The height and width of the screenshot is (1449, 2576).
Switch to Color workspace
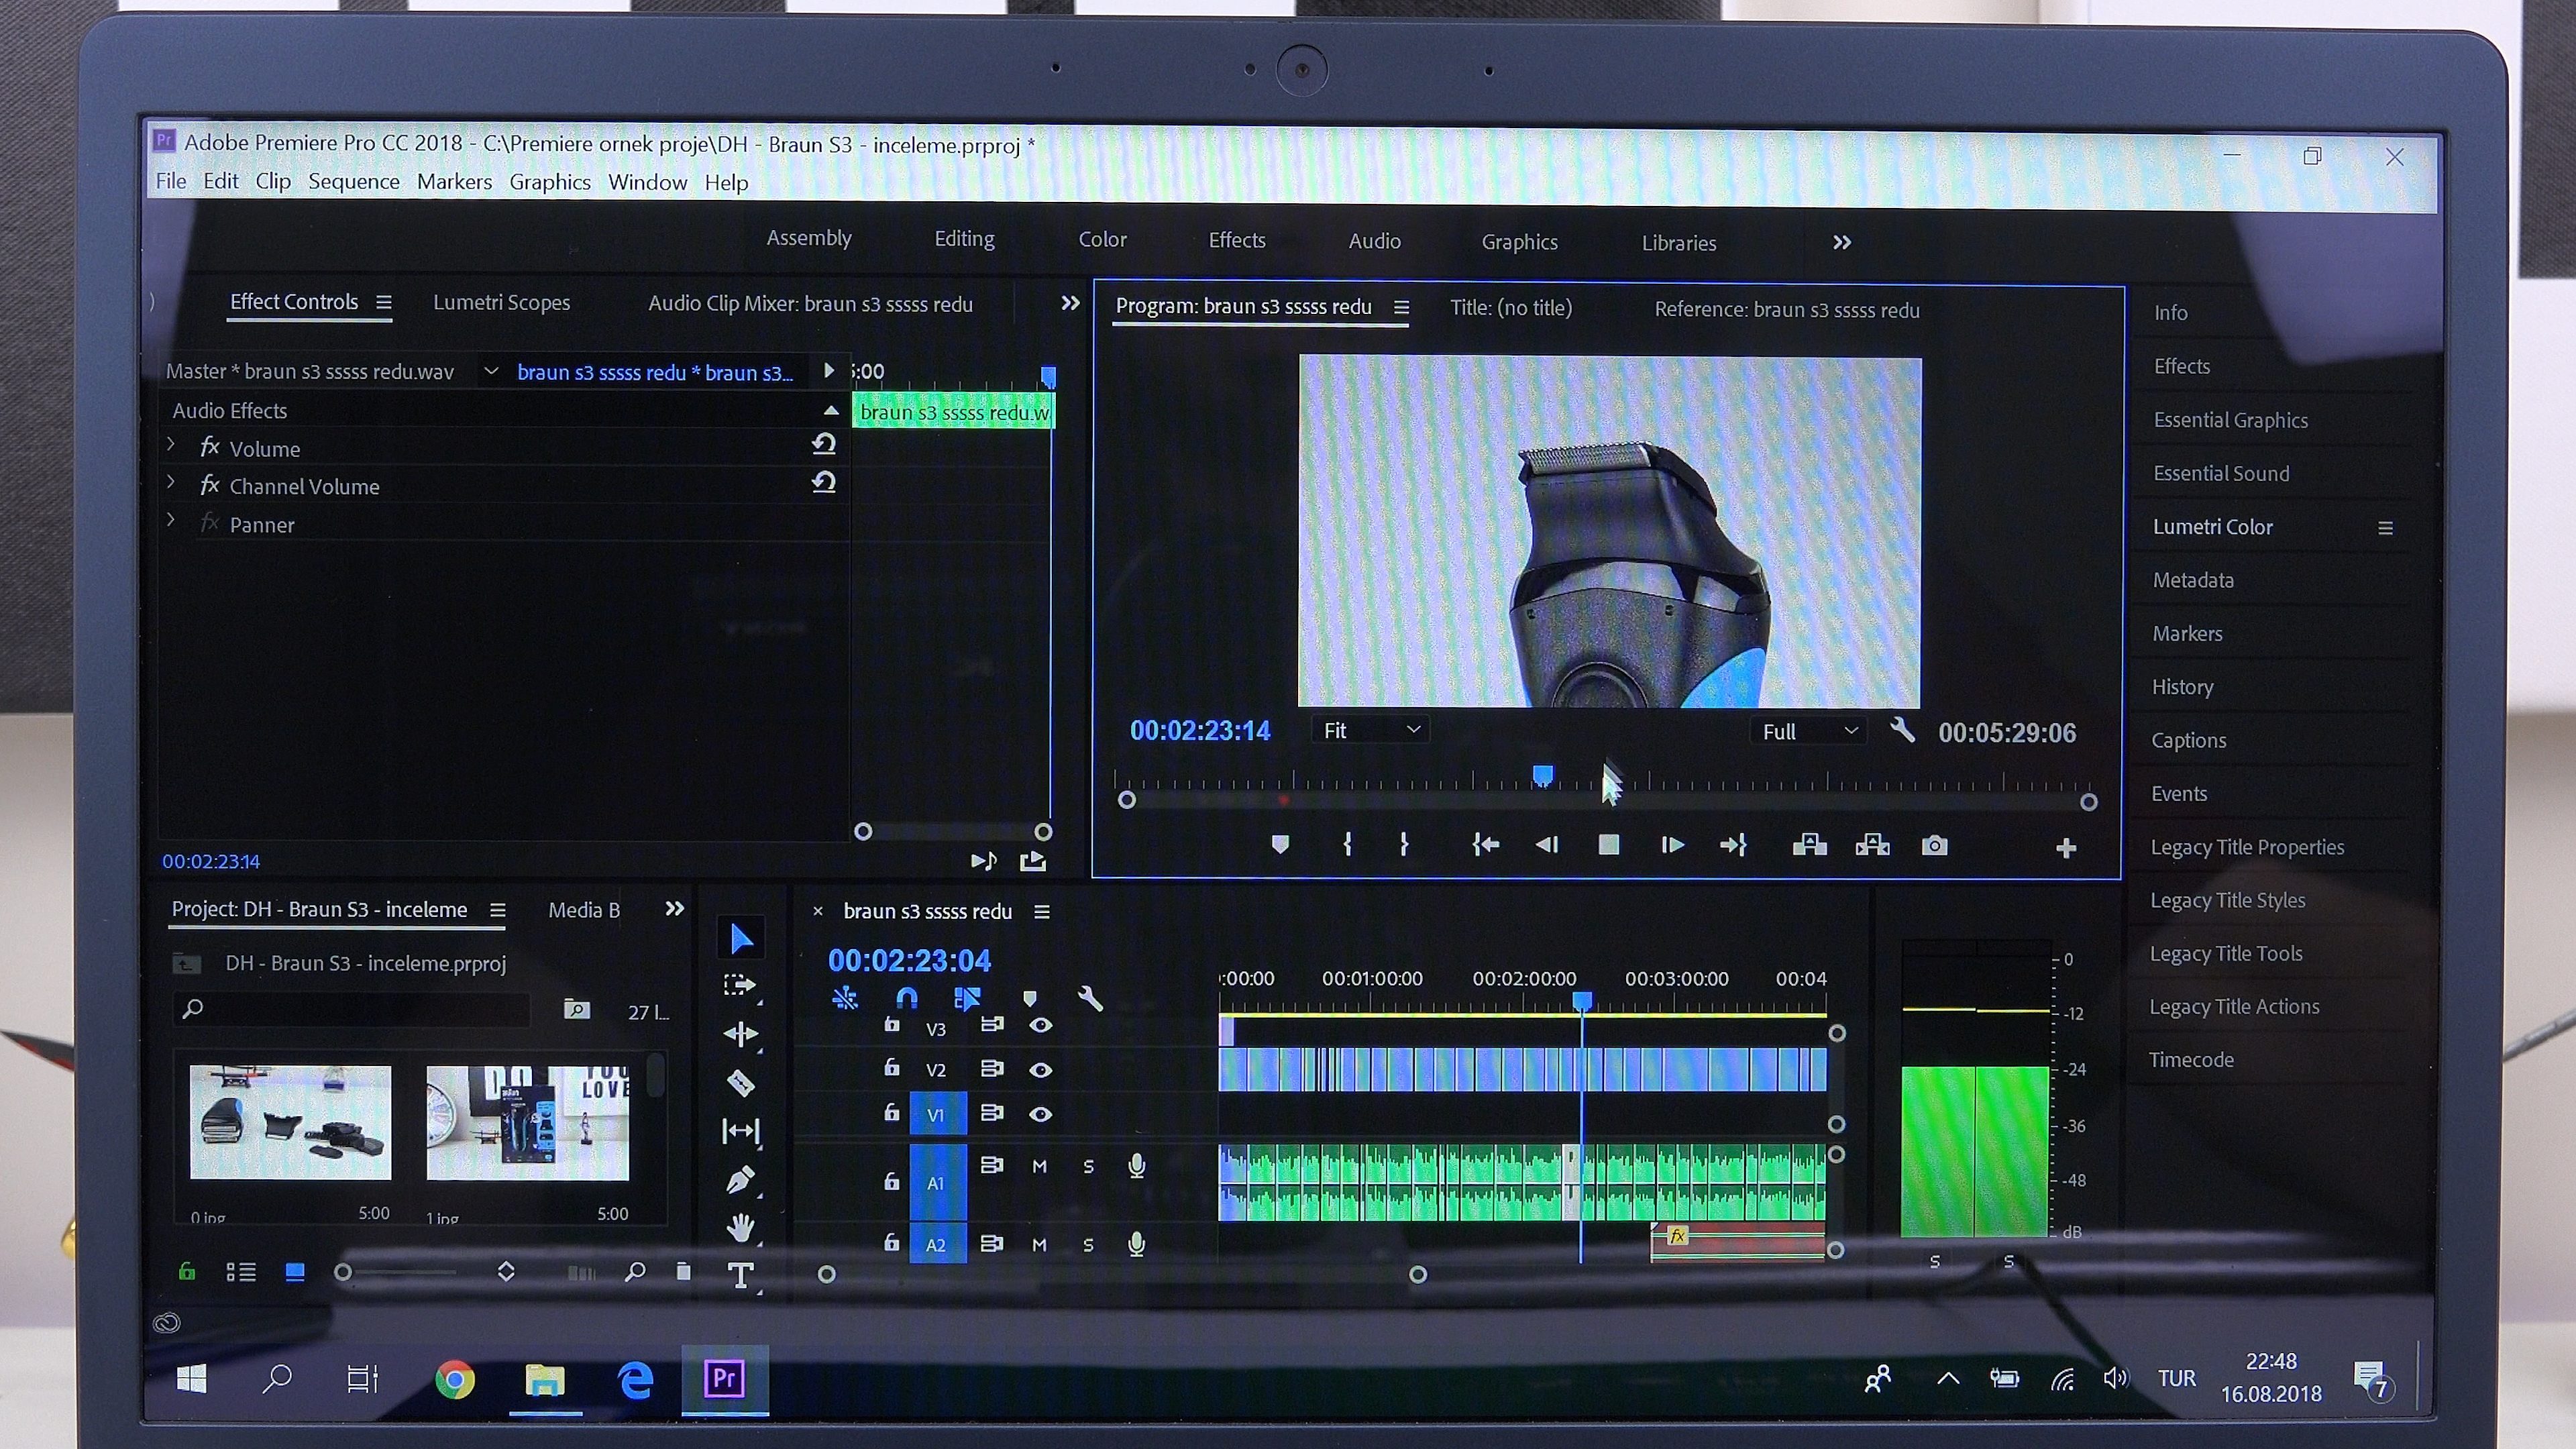[1102, 239]
